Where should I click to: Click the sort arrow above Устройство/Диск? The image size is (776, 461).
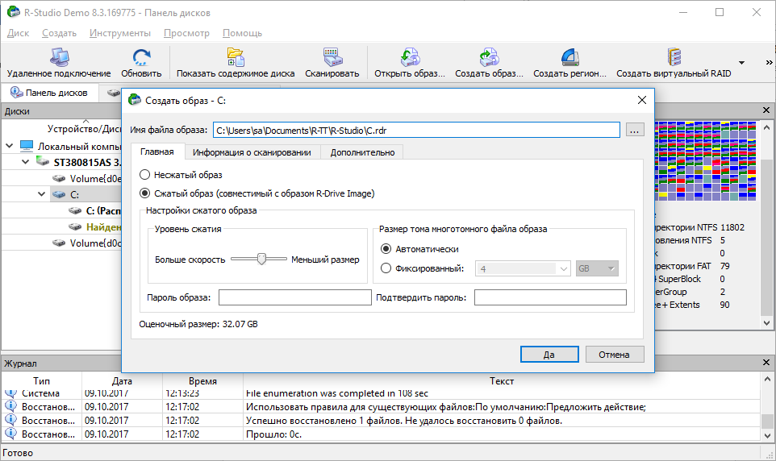click(86, 121)
